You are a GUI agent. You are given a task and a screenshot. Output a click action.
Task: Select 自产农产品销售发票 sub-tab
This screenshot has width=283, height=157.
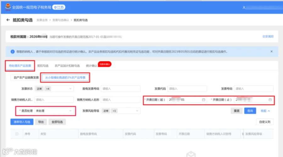(26, 78)
